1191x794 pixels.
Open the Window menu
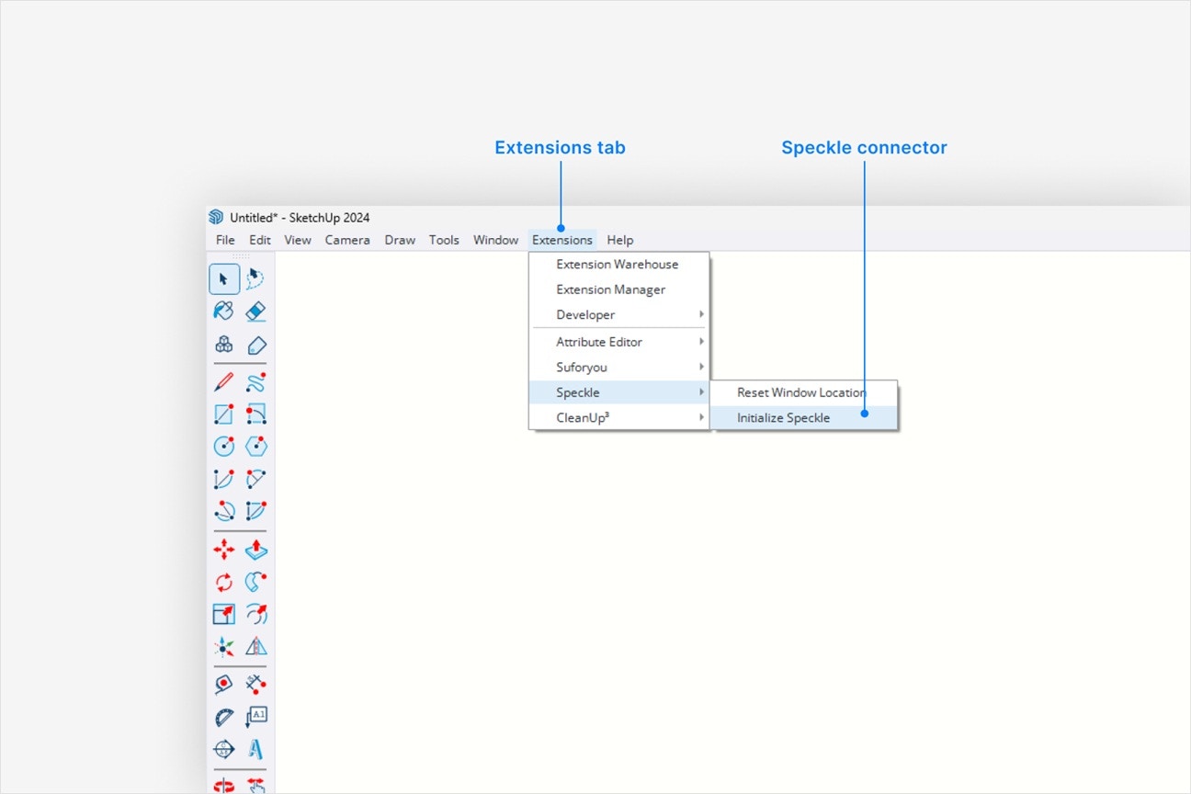coord(496,240)
